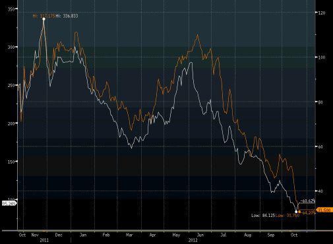Click the orange 31.500 price tag
The width and height of the screenshot is (333, 244).
point(324,210)
